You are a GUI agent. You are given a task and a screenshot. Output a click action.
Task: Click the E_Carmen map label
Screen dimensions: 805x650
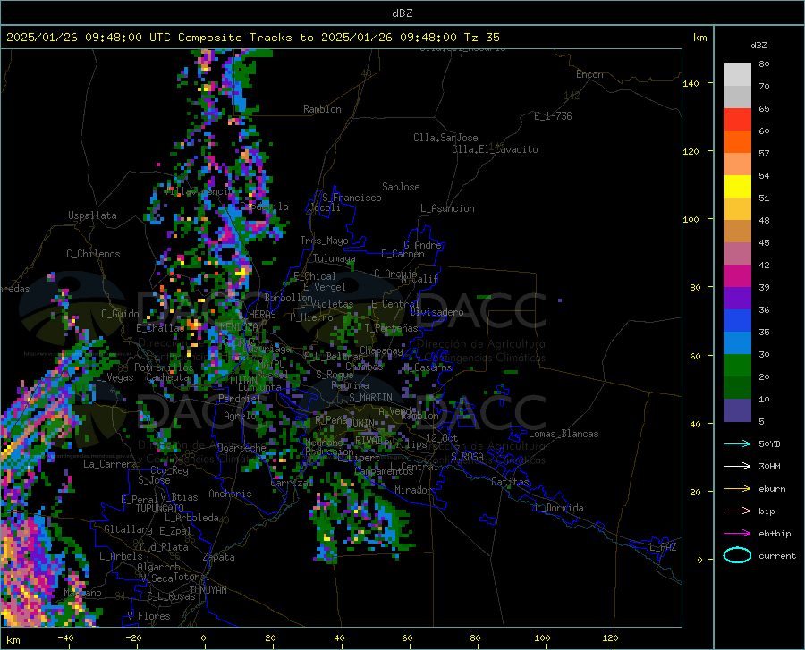[x=403, y=254]
